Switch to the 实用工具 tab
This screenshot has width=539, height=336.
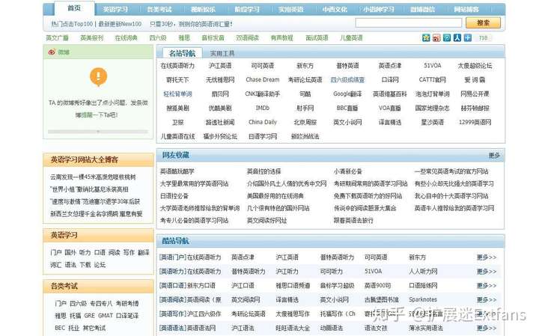222,54
